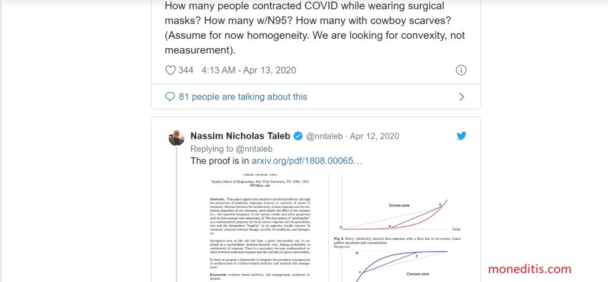Open the arxiv.org PDF link
Image resolution: width=608 pixels, height=282 pixels.
click(x=307, y=161)
